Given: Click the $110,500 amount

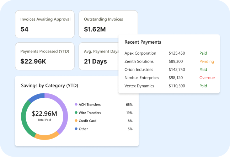Looking at the screenshot, I should [x=177, y=86].
